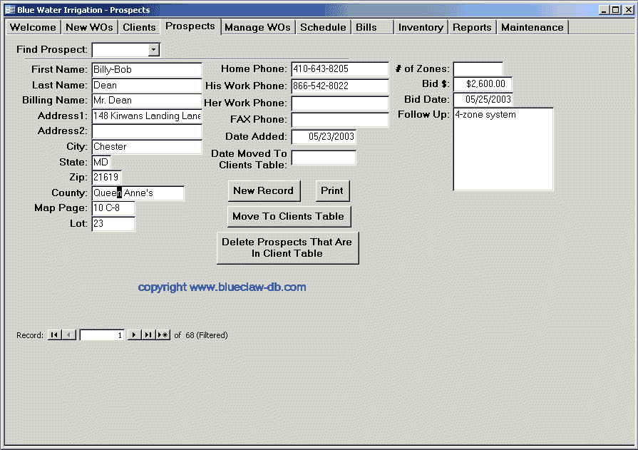Click new blank record navigation button
The height and width of the screenshot is (450, 638).
coord(163,335)
